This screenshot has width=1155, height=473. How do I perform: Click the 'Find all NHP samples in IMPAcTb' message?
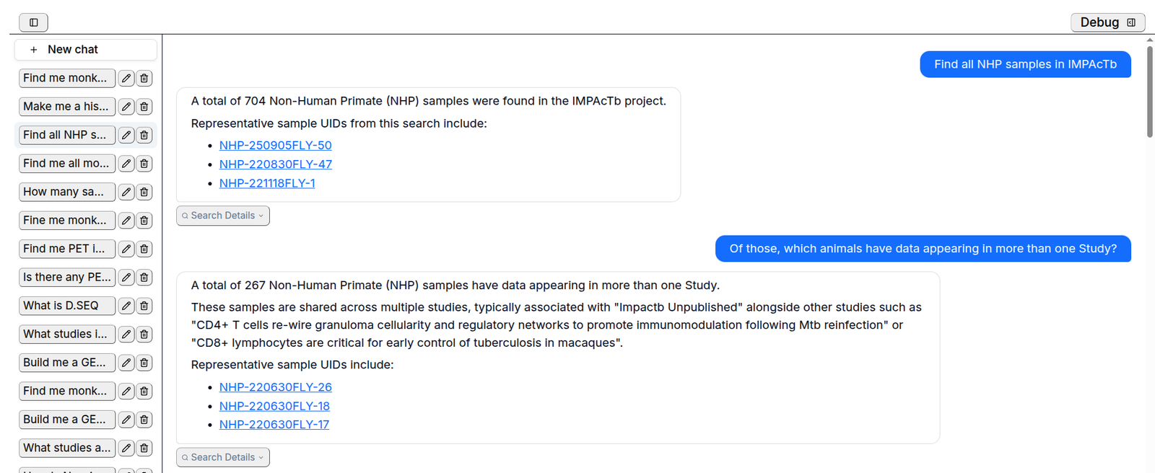[1025, 64]
